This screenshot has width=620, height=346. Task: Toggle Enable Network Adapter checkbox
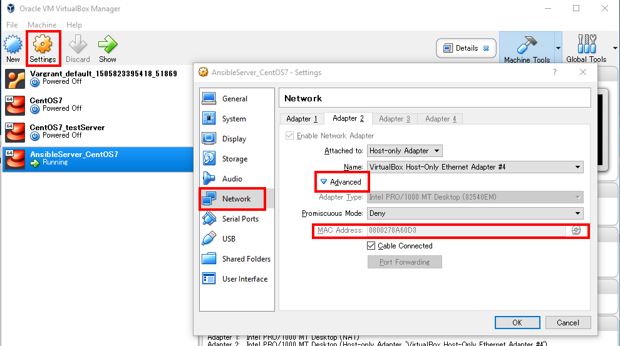pos(289,136)
